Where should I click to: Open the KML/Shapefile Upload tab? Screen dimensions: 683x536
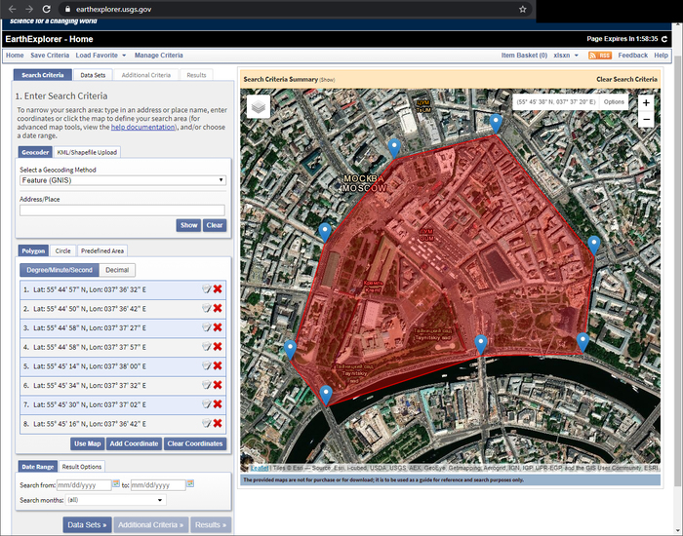(x=87, y=152)
